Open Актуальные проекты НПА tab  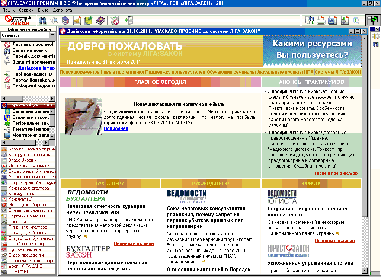click(285, 72)
